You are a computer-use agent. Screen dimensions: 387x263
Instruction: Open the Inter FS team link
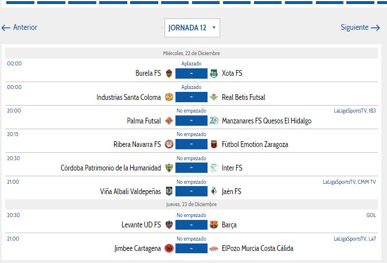coord(232,168)
